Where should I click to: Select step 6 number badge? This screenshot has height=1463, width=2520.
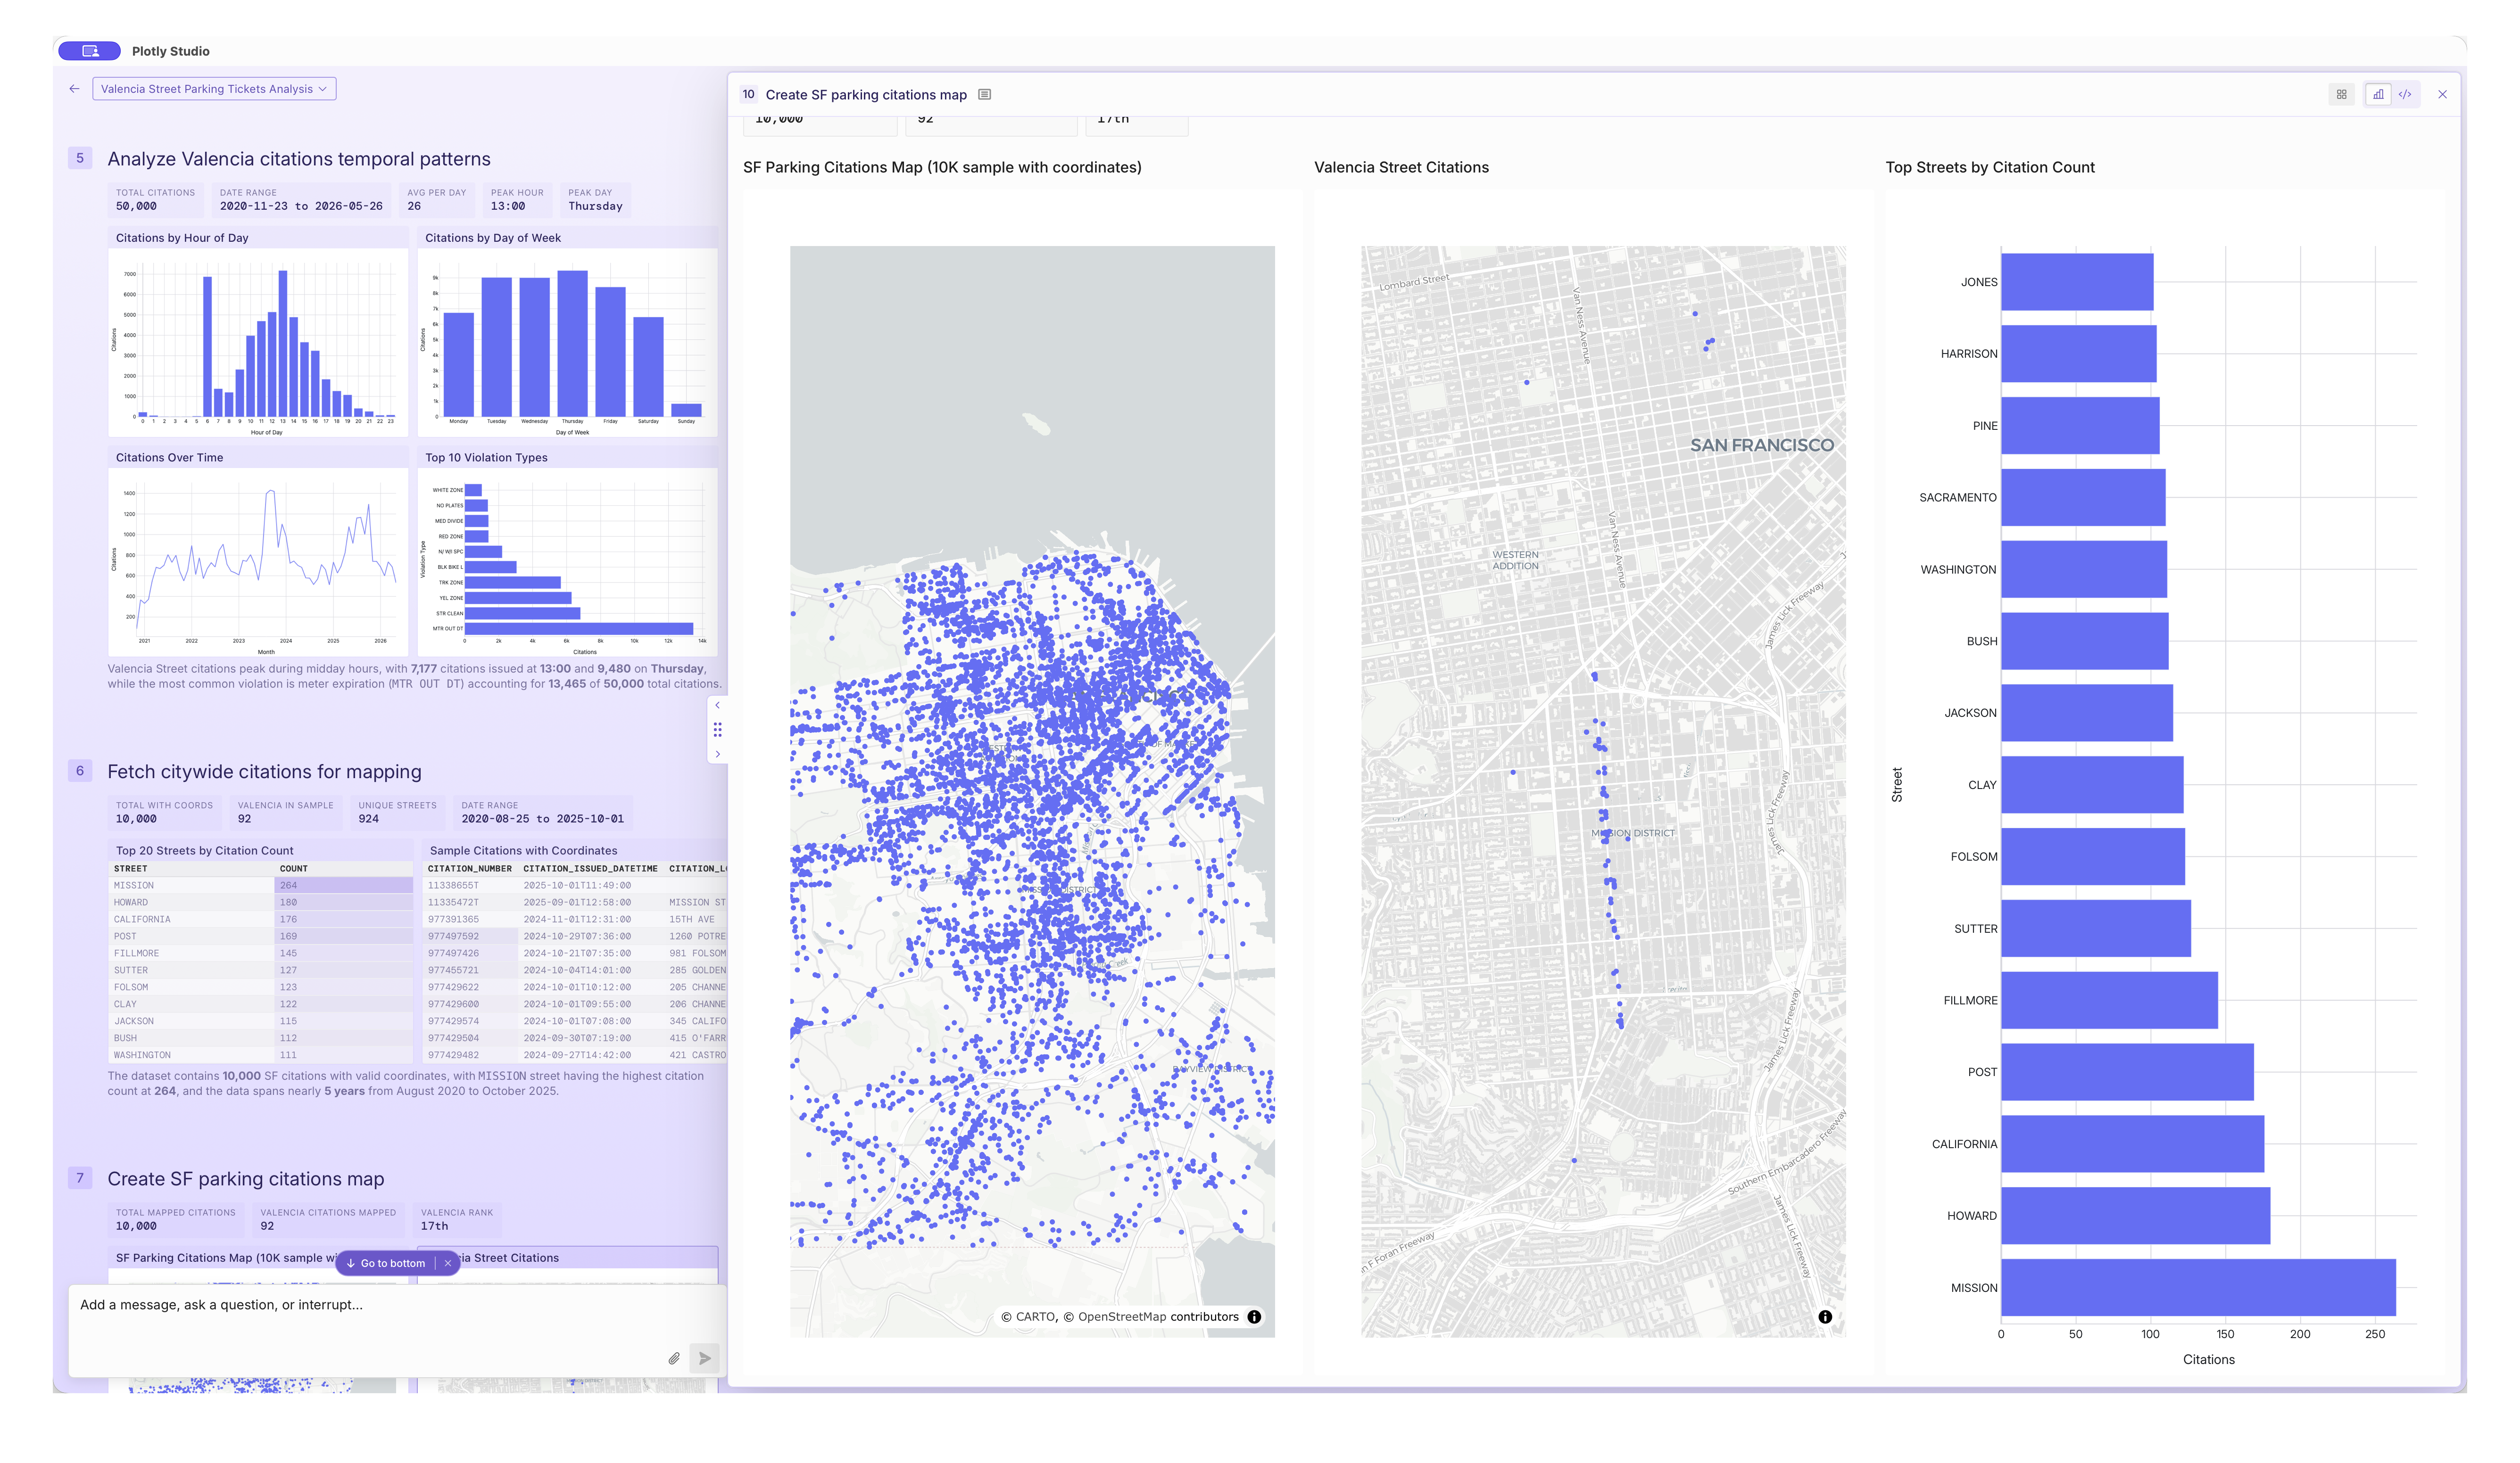[x=80, y=772]
